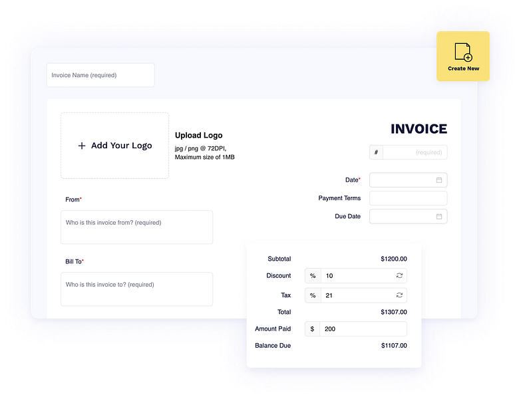Image resolution: width=521 pixels, height=399 pixels.
Task: Click the Payment Terms label
Action: (339, 198)
